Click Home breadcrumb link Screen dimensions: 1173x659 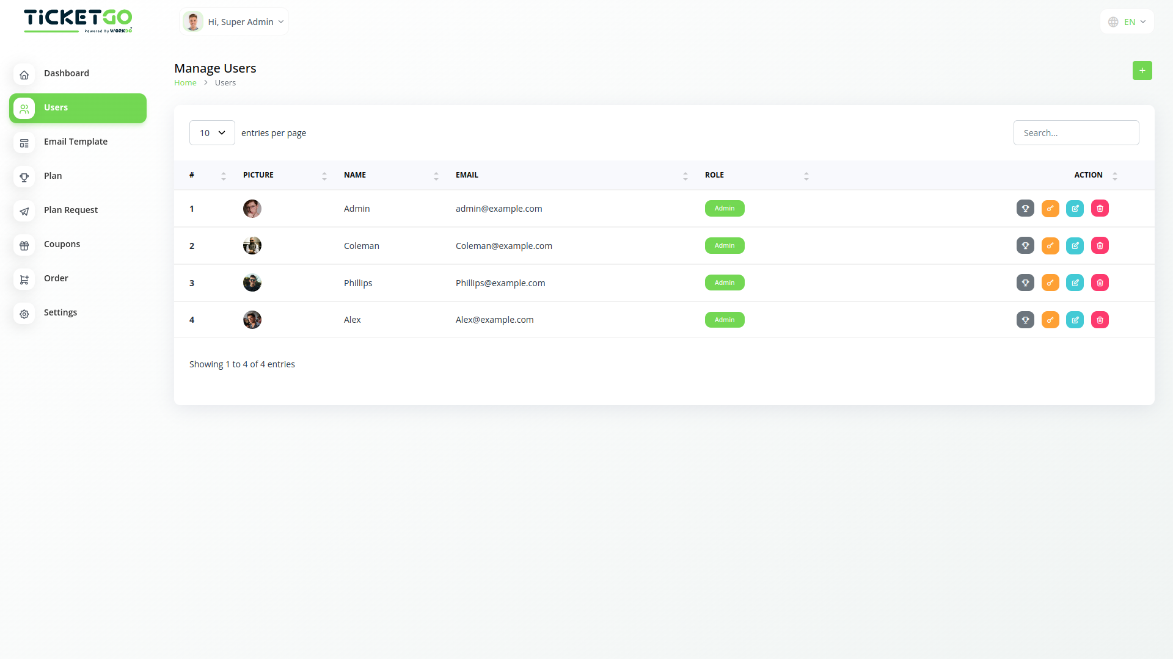[x=185, y=82]
